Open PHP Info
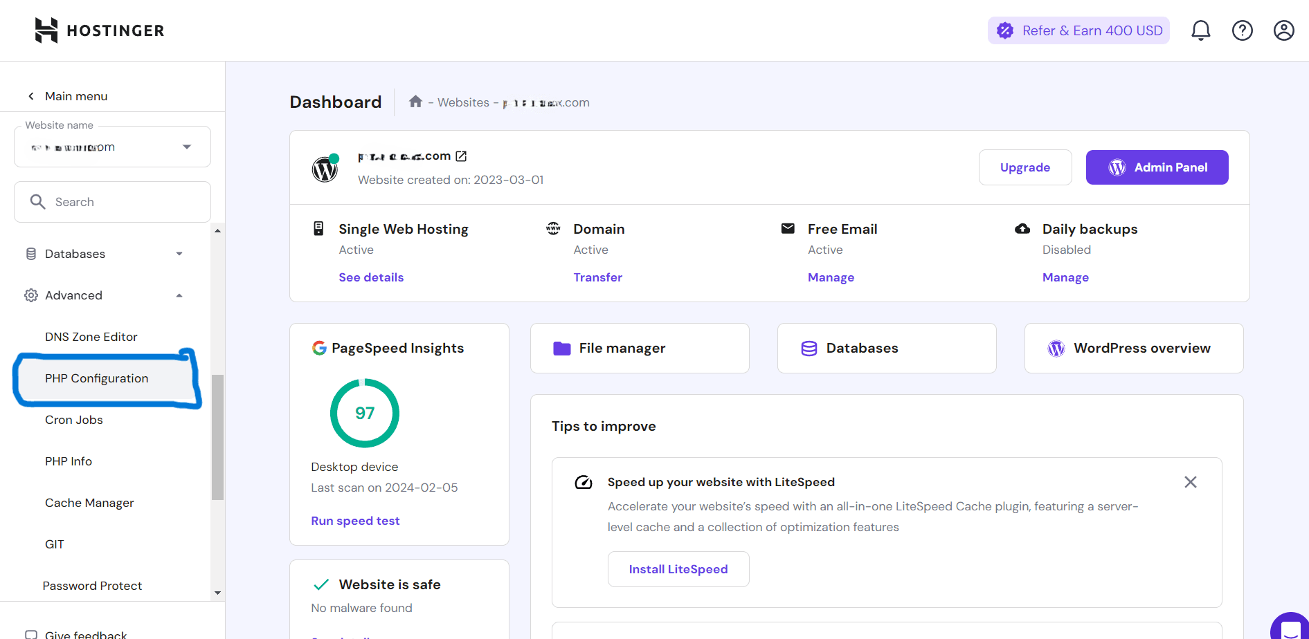This screenshot has width=1309, height=639. click(69, 461)
